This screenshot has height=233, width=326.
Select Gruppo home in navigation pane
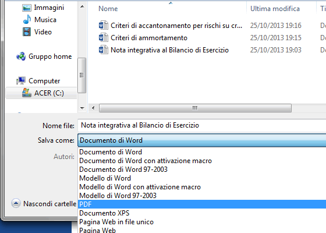coord(50,57)
